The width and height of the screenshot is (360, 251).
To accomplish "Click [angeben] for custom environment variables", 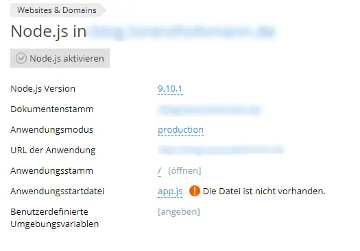I will (179, 212).
